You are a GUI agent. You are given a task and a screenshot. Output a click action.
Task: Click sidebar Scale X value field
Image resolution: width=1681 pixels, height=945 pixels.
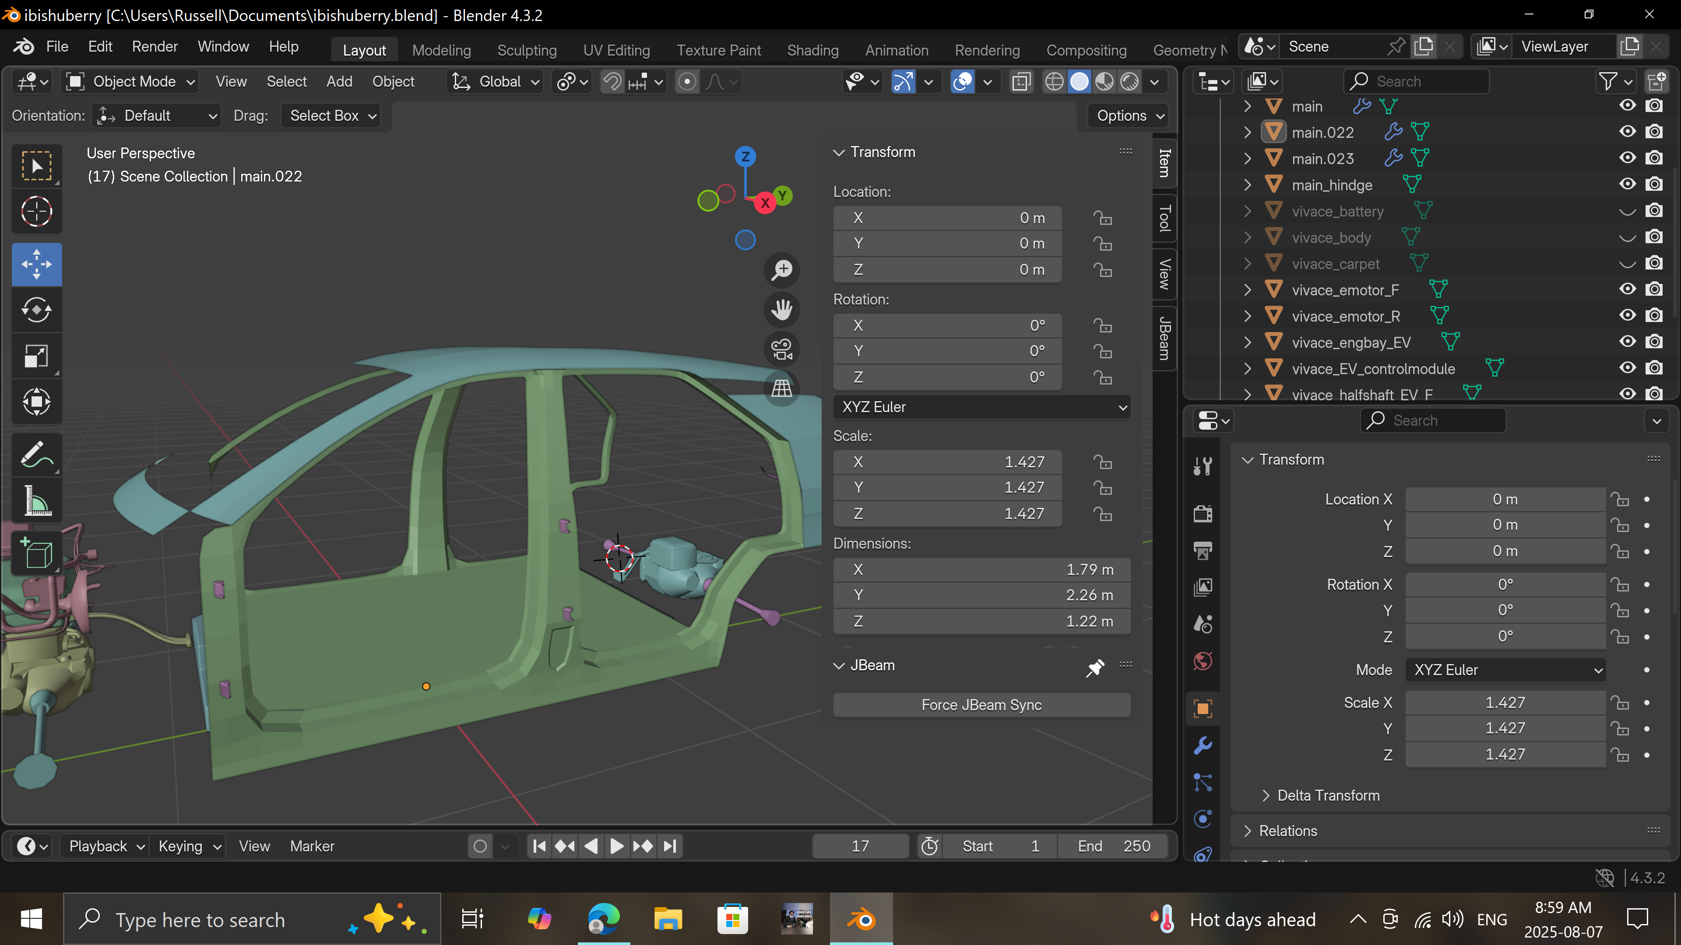(947, 462)
